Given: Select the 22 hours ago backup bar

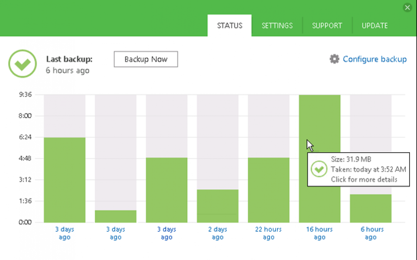Looking at the screenshot, I should tap(269, 190).
